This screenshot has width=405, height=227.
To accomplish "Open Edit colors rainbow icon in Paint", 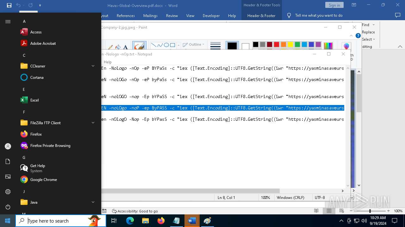I will click(328, 46).
